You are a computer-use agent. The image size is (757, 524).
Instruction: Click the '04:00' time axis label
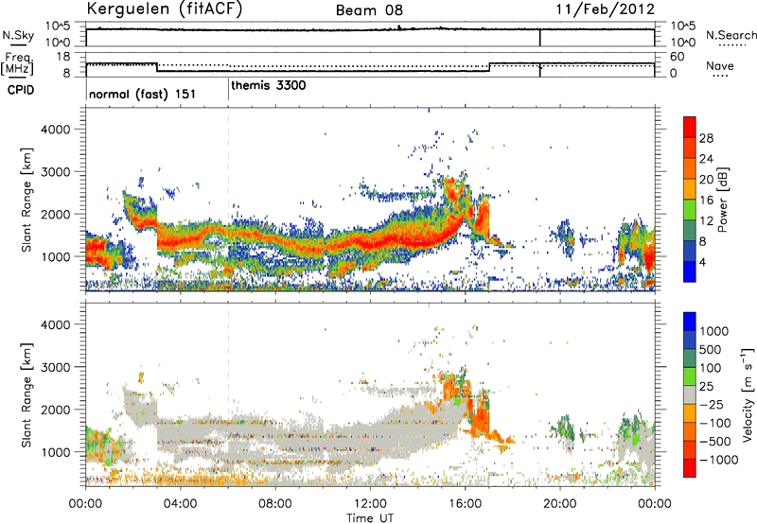(x=180, y=504)
